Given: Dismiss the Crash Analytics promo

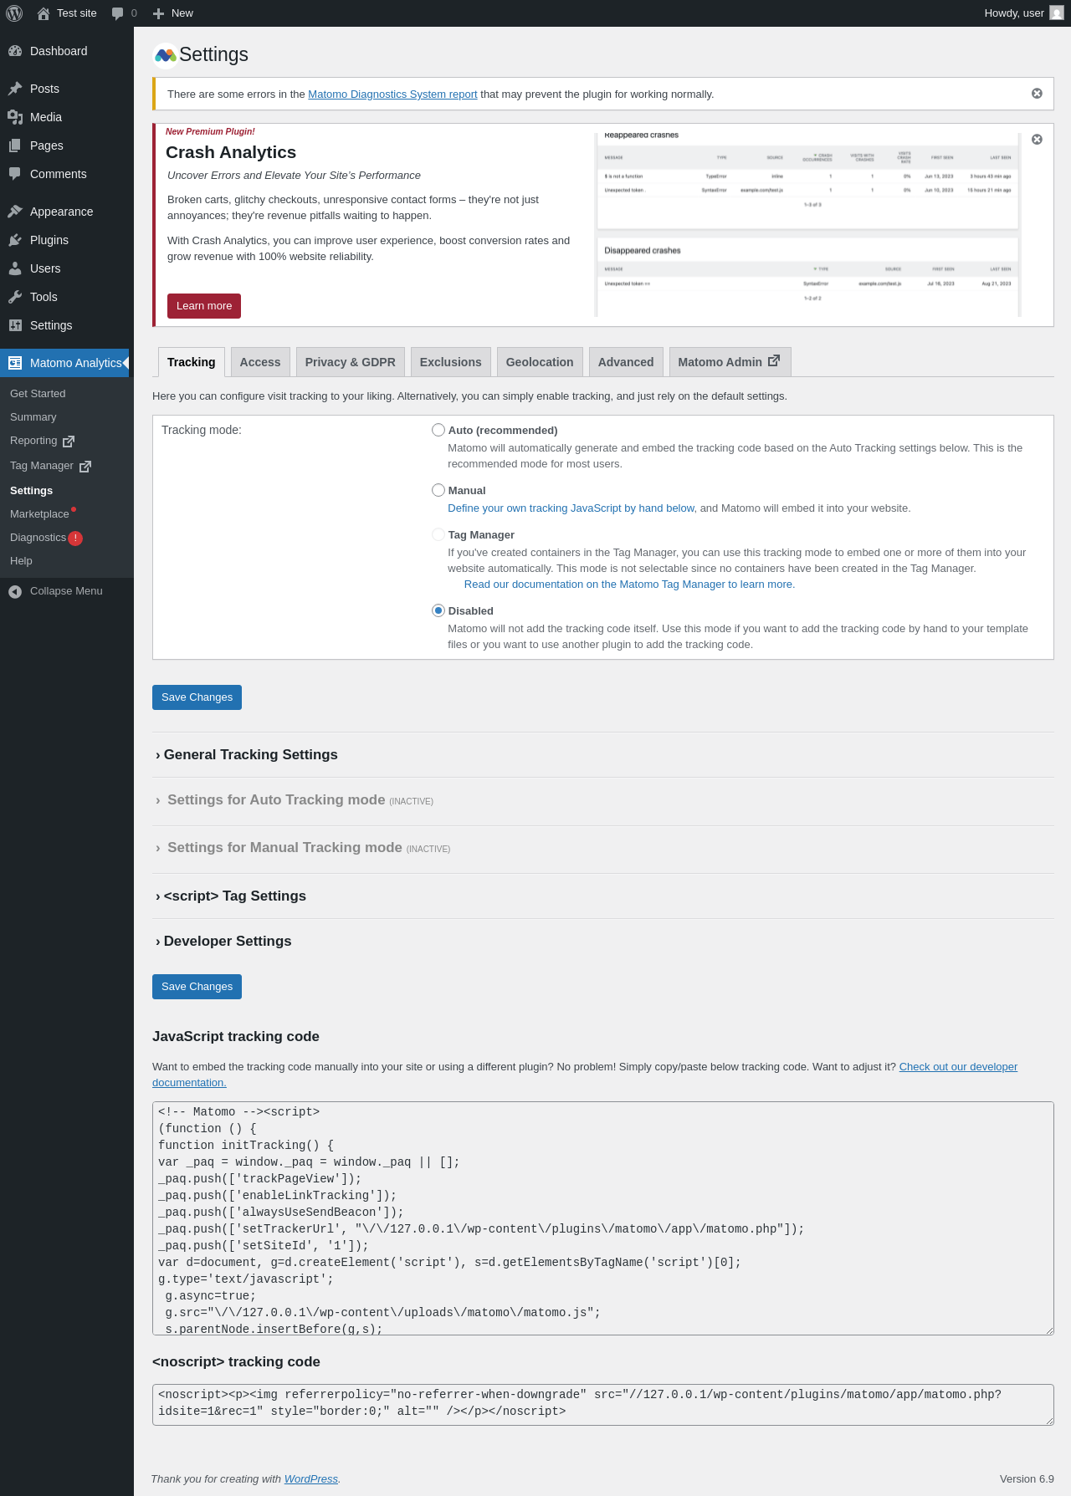Looking at the screenshot, I should pyautogui.click(x=1037, y=140).
